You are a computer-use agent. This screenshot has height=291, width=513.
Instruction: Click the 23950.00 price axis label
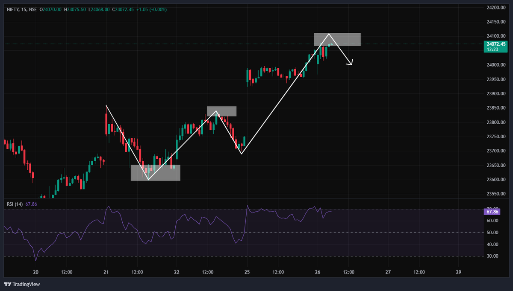(x=496, y=79)
